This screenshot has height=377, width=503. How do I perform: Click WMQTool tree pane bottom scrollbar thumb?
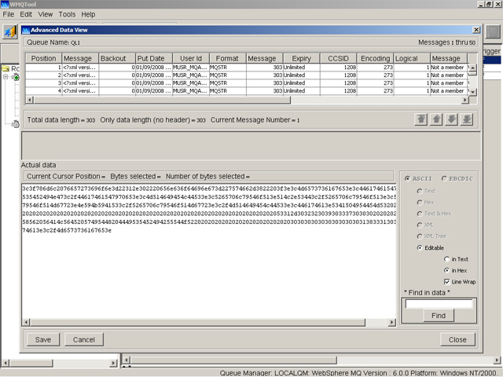(31, 363)
